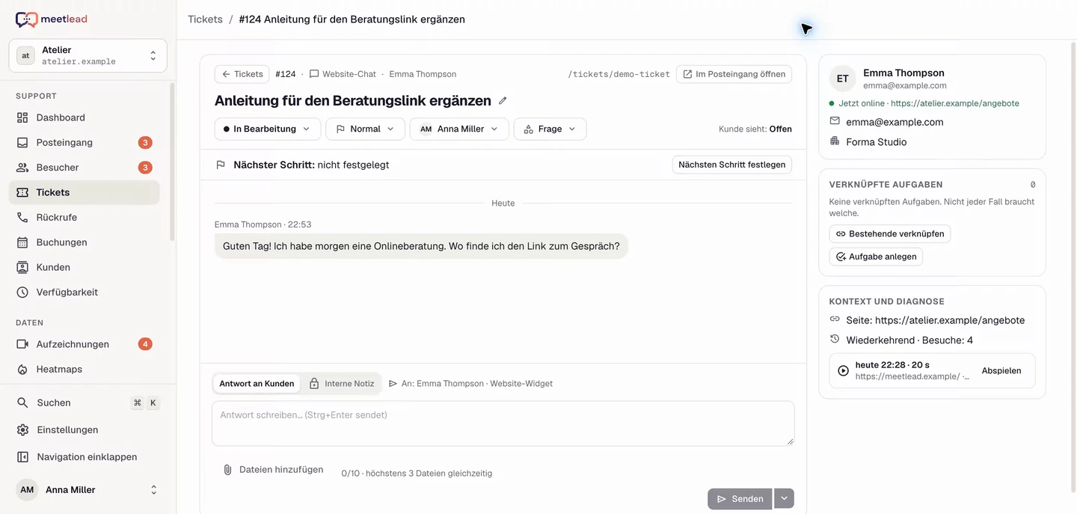Switch to Interne Notiz tab
Viewport: 1077px width, 514px height.
[342, 383]
